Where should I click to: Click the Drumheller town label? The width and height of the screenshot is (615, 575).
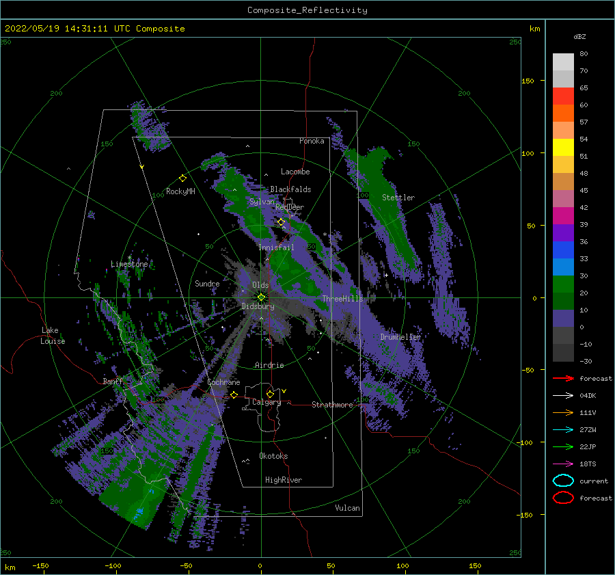[400, 337]
